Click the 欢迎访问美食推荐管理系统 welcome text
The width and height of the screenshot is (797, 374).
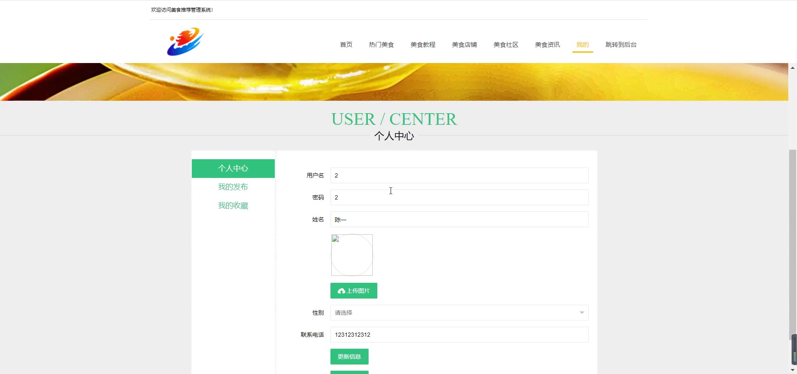point(182,10)
